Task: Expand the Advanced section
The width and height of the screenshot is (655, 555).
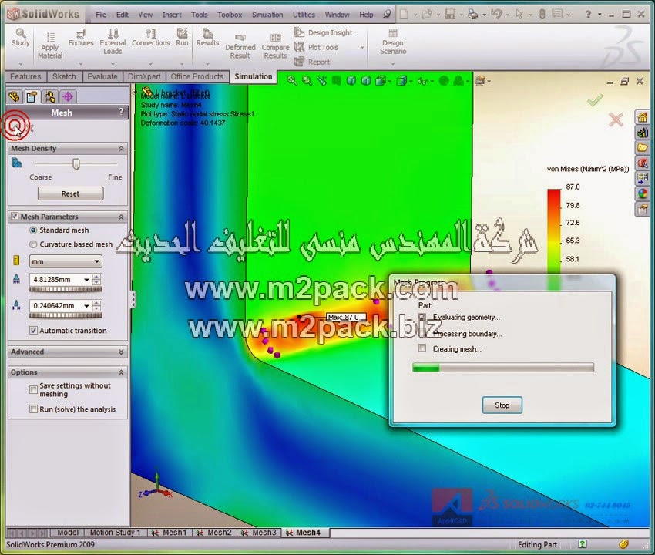Action: [x=121, y=351]
